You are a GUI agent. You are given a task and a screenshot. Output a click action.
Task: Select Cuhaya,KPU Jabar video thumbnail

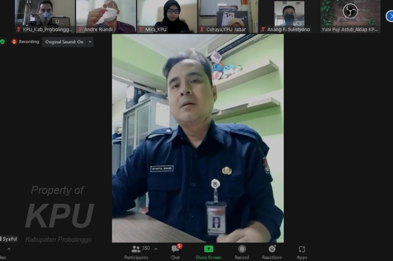pyautogui.click(x=227, y=16)
